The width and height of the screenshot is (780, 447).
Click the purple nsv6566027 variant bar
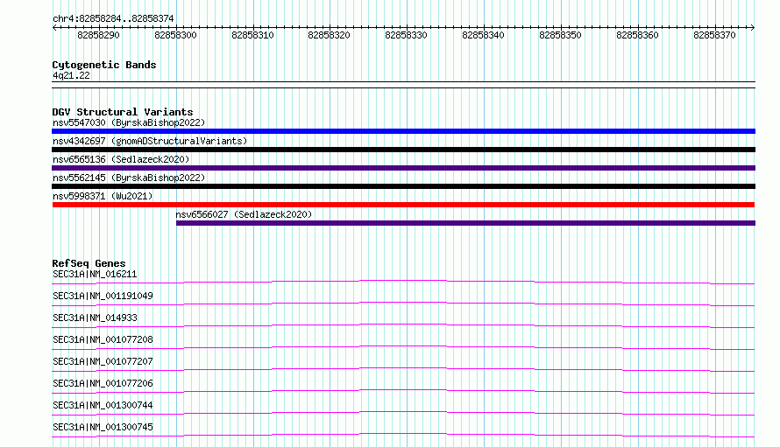point(465,223)
